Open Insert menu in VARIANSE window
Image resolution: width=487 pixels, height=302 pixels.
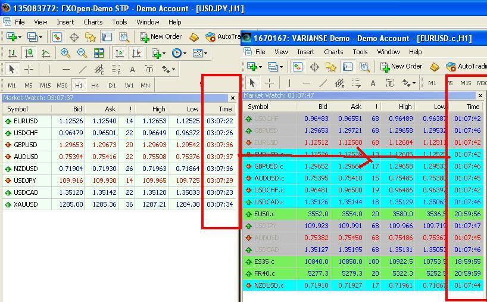pyautogui.click(x=305, y=52)
